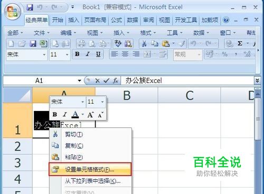The height and width of the screenshot is (194, 264).
Task: Switch to 开始 ribbon tab
Action: coord(58,20)
